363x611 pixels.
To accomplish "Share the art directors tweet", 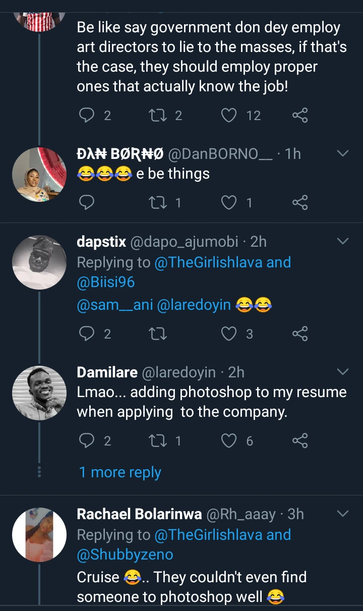I will pos(300,116).
